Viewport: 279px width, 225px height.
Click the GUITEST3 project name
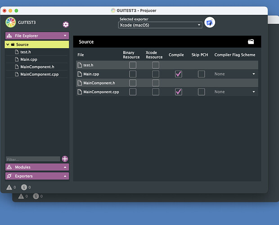pyautogui.click(x=27, y=22)
